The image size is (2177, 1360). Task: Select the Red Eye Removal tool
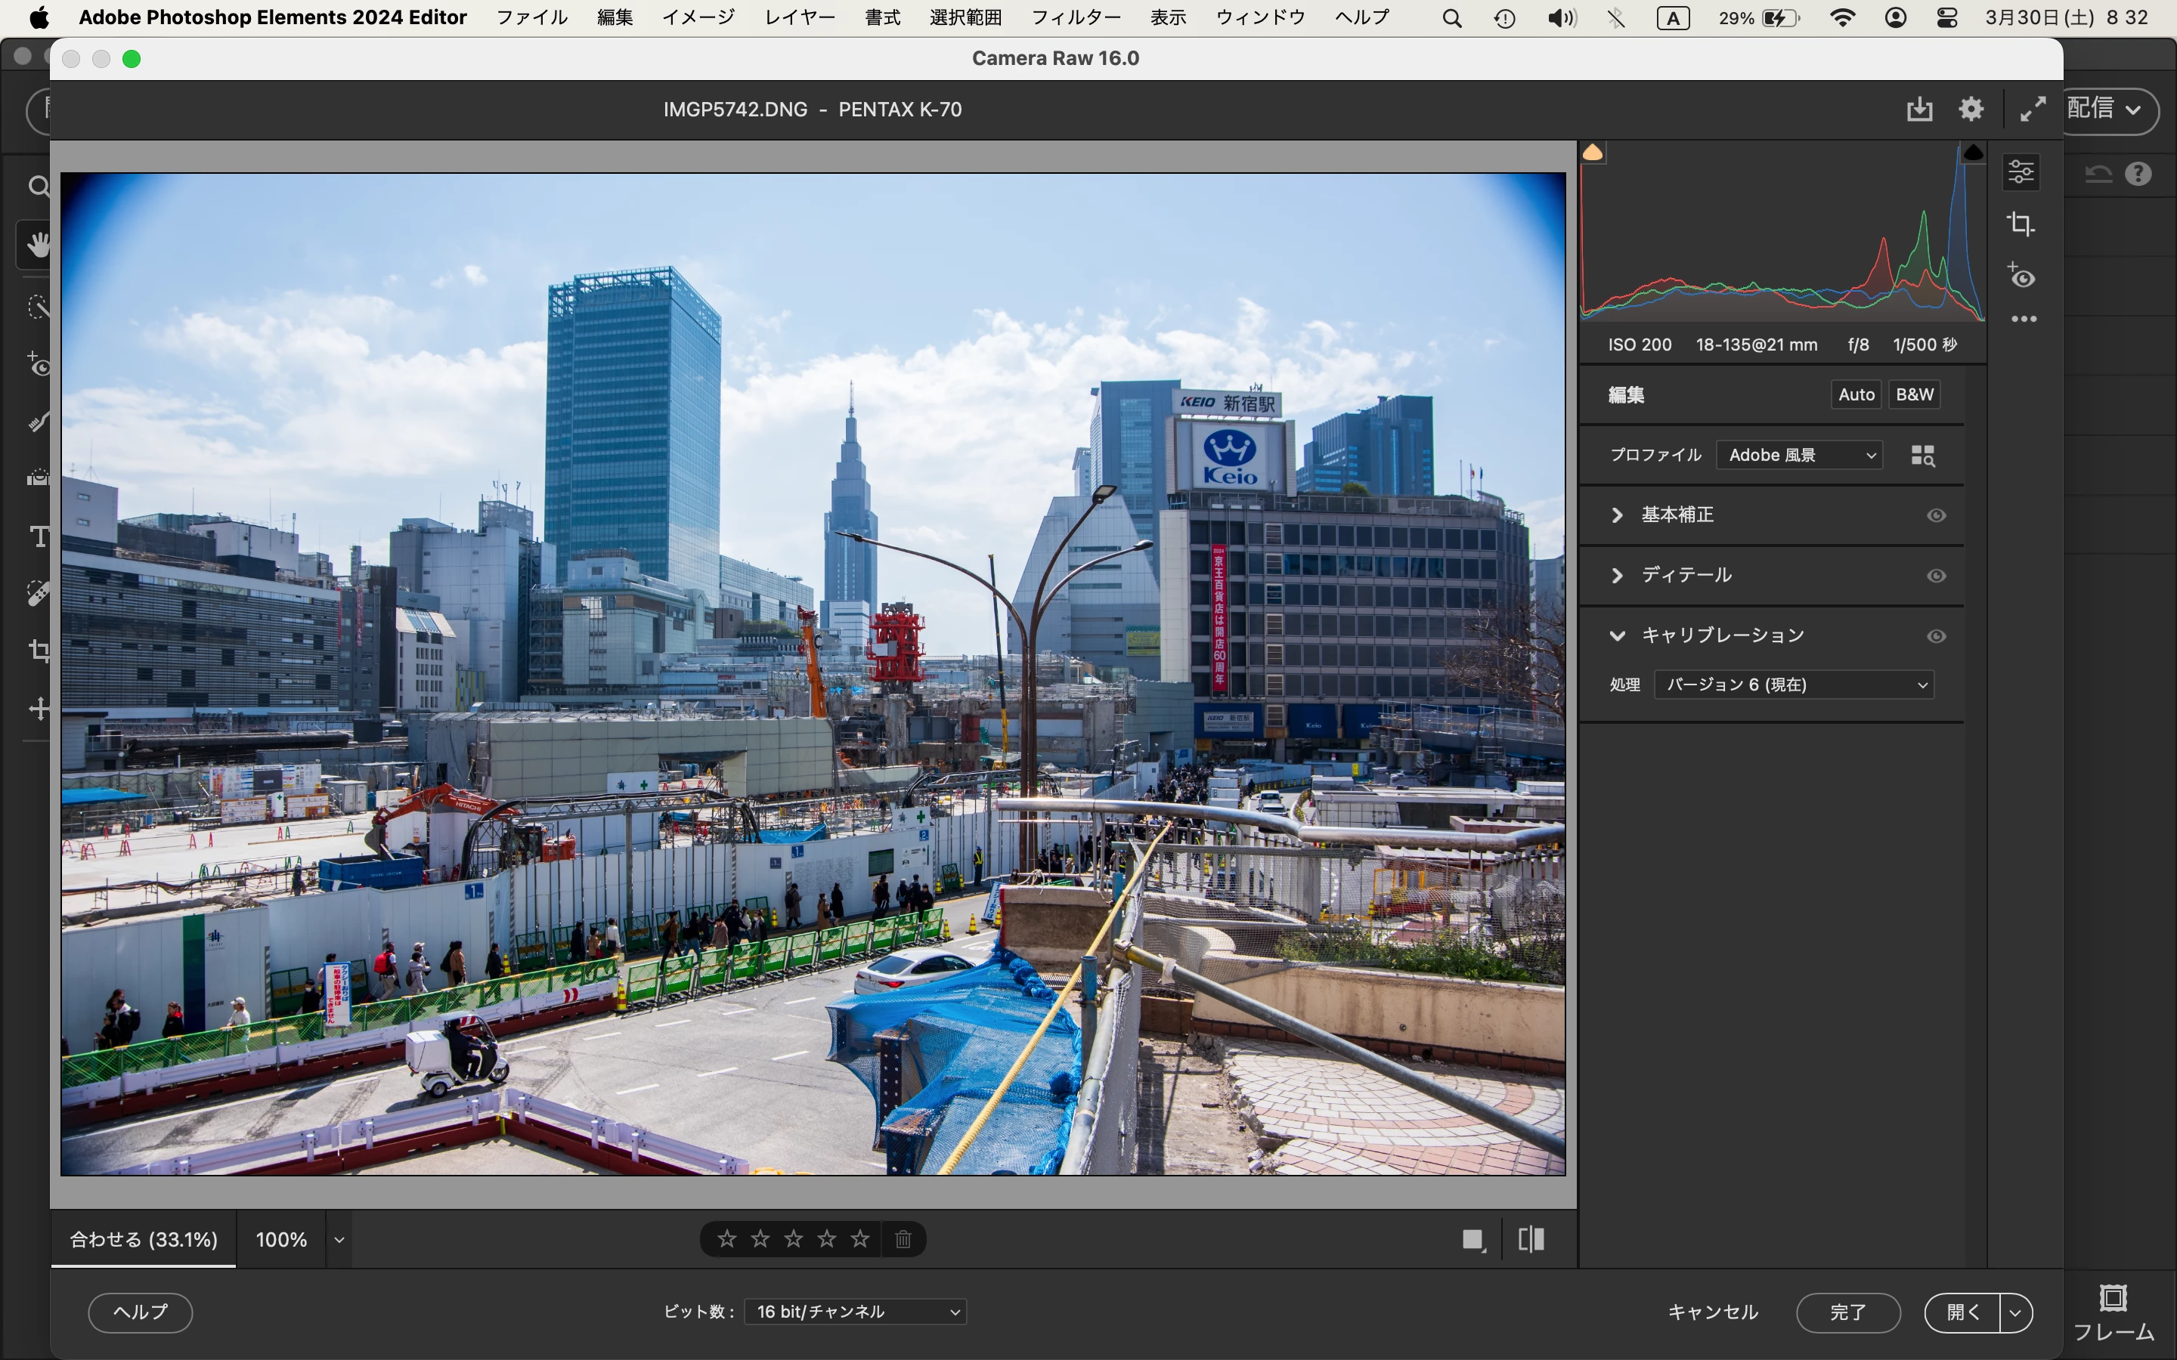pyautogui.click(x=2021, y=276)
